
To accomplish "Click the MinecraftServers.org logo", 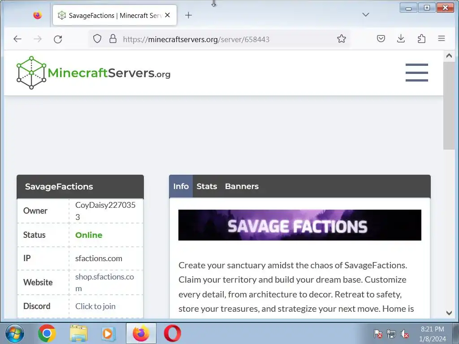I will point(93,73).
